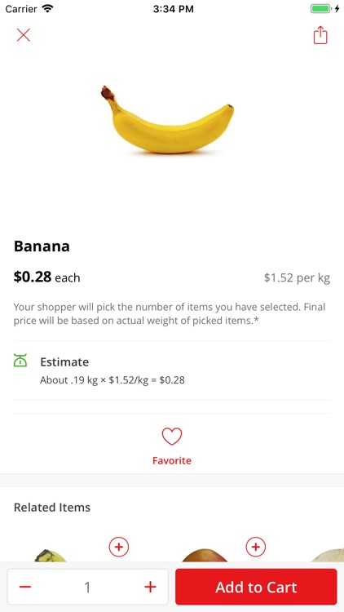Close the product page with red X
Screen dimensions: 344x612
click(24, 35)
